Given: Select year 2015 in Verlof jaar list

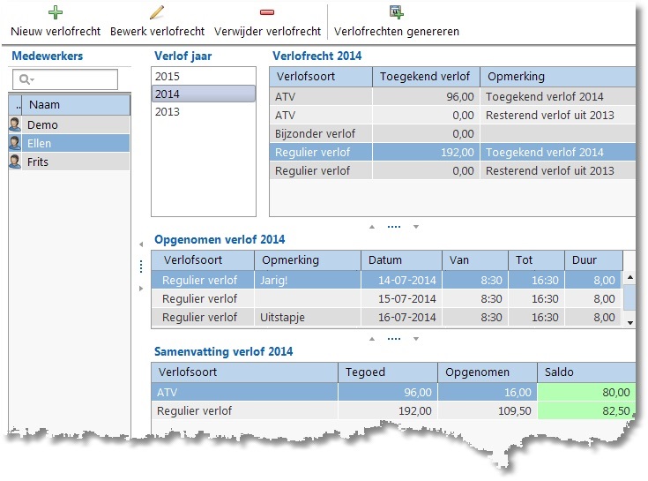Looking at the screenshot, I should pyautogui.click(x=203, y=77).
